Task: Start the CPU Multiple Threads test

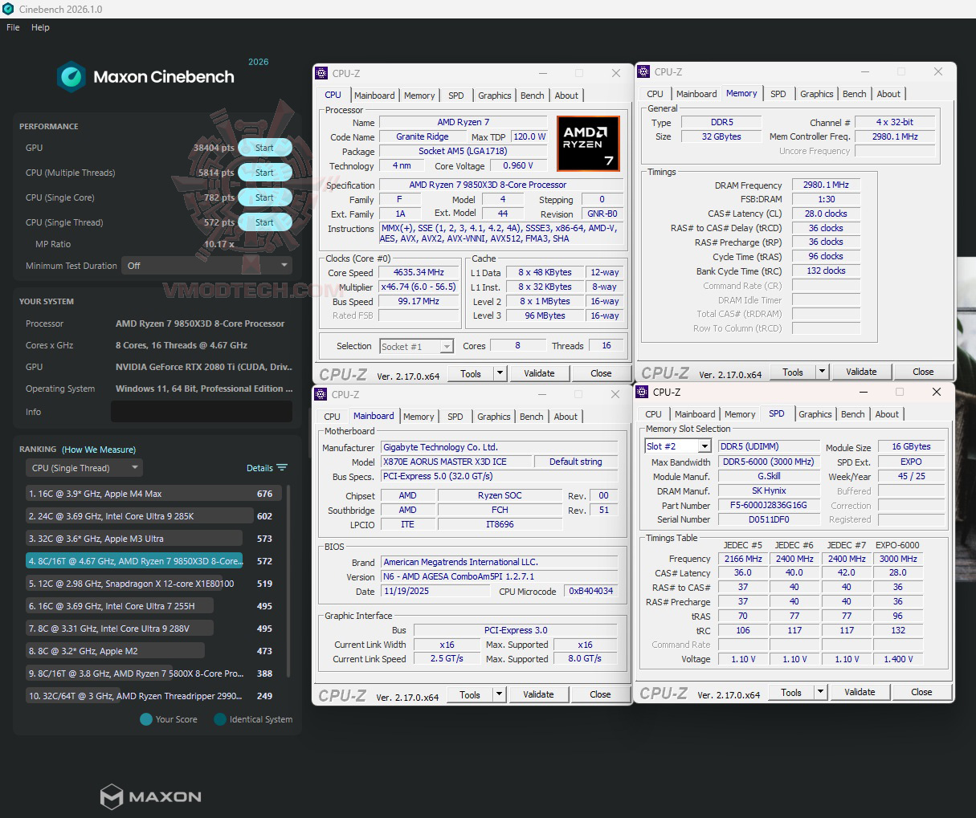Action: [264, 173]
